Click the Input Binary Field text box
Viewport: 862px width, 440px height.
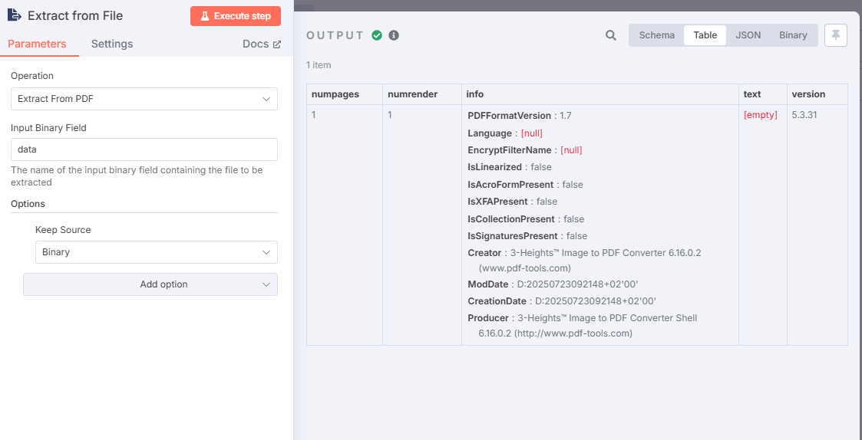(144, 149)
